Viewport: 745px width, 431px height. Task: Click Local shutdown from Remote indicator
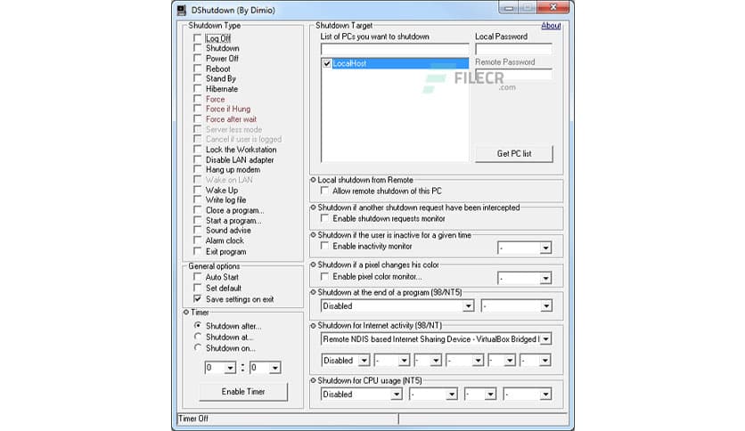point(313,180)
